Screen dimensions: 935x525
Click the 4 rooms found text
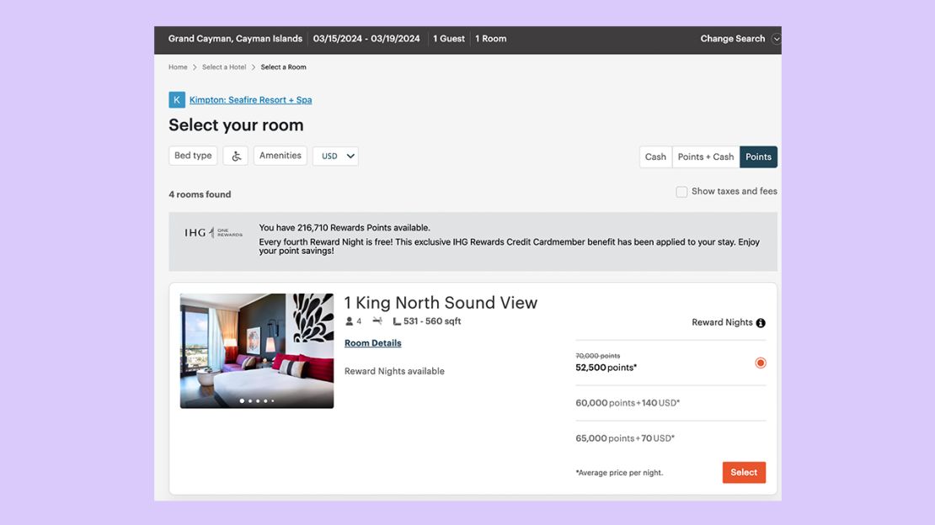point(200,194)
